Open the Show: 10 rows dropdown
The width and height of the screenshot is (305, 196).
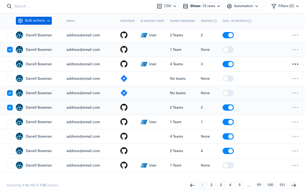click(201, 6)
